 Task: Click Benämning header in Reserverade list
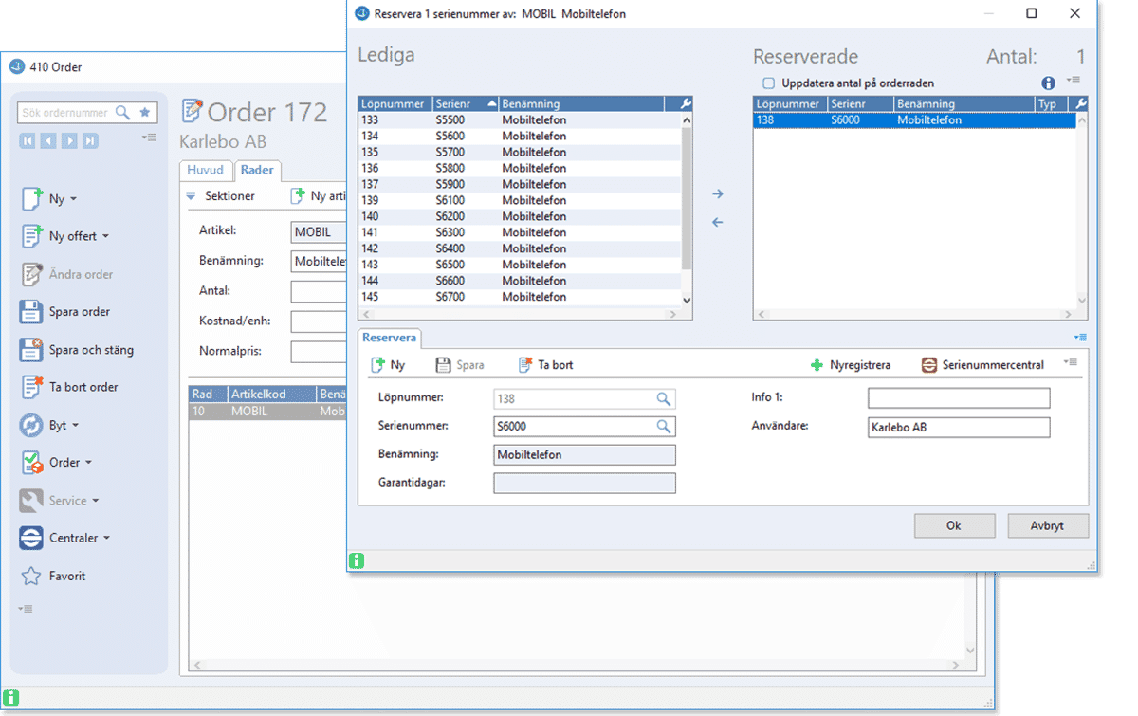[964, 104]
